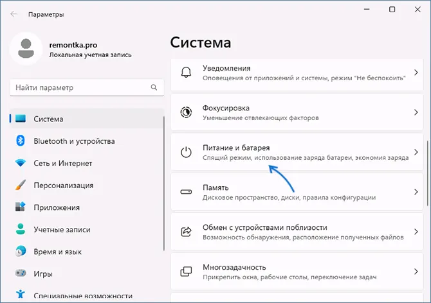Click the Приложения apps icon
The image size is (431, 303).
(x=21, y=207)
